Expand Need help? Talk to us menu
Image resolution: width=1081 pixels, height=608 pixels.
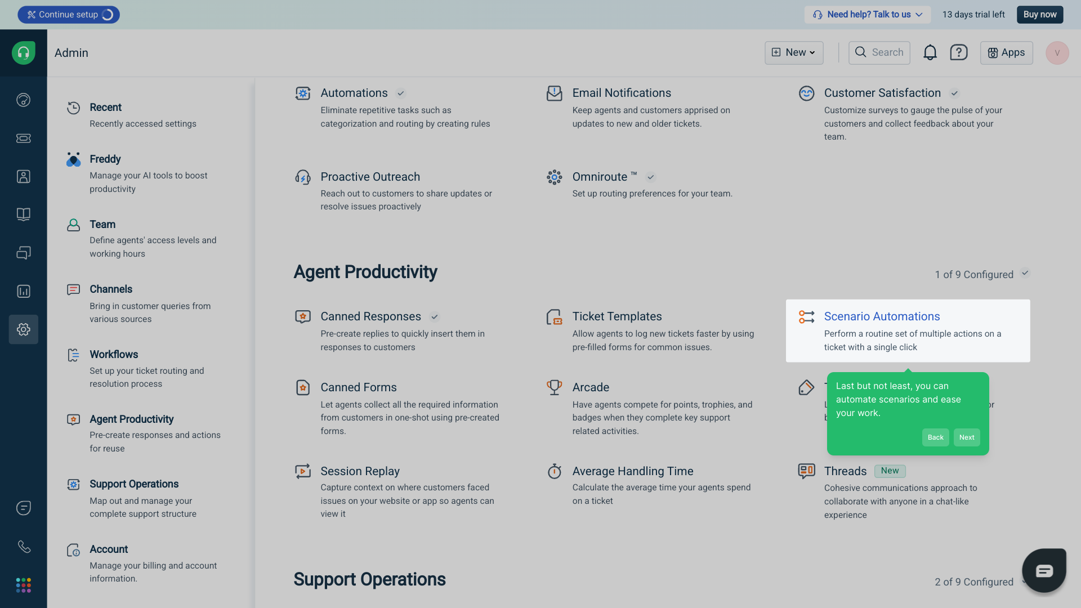[x=867, y=15]
